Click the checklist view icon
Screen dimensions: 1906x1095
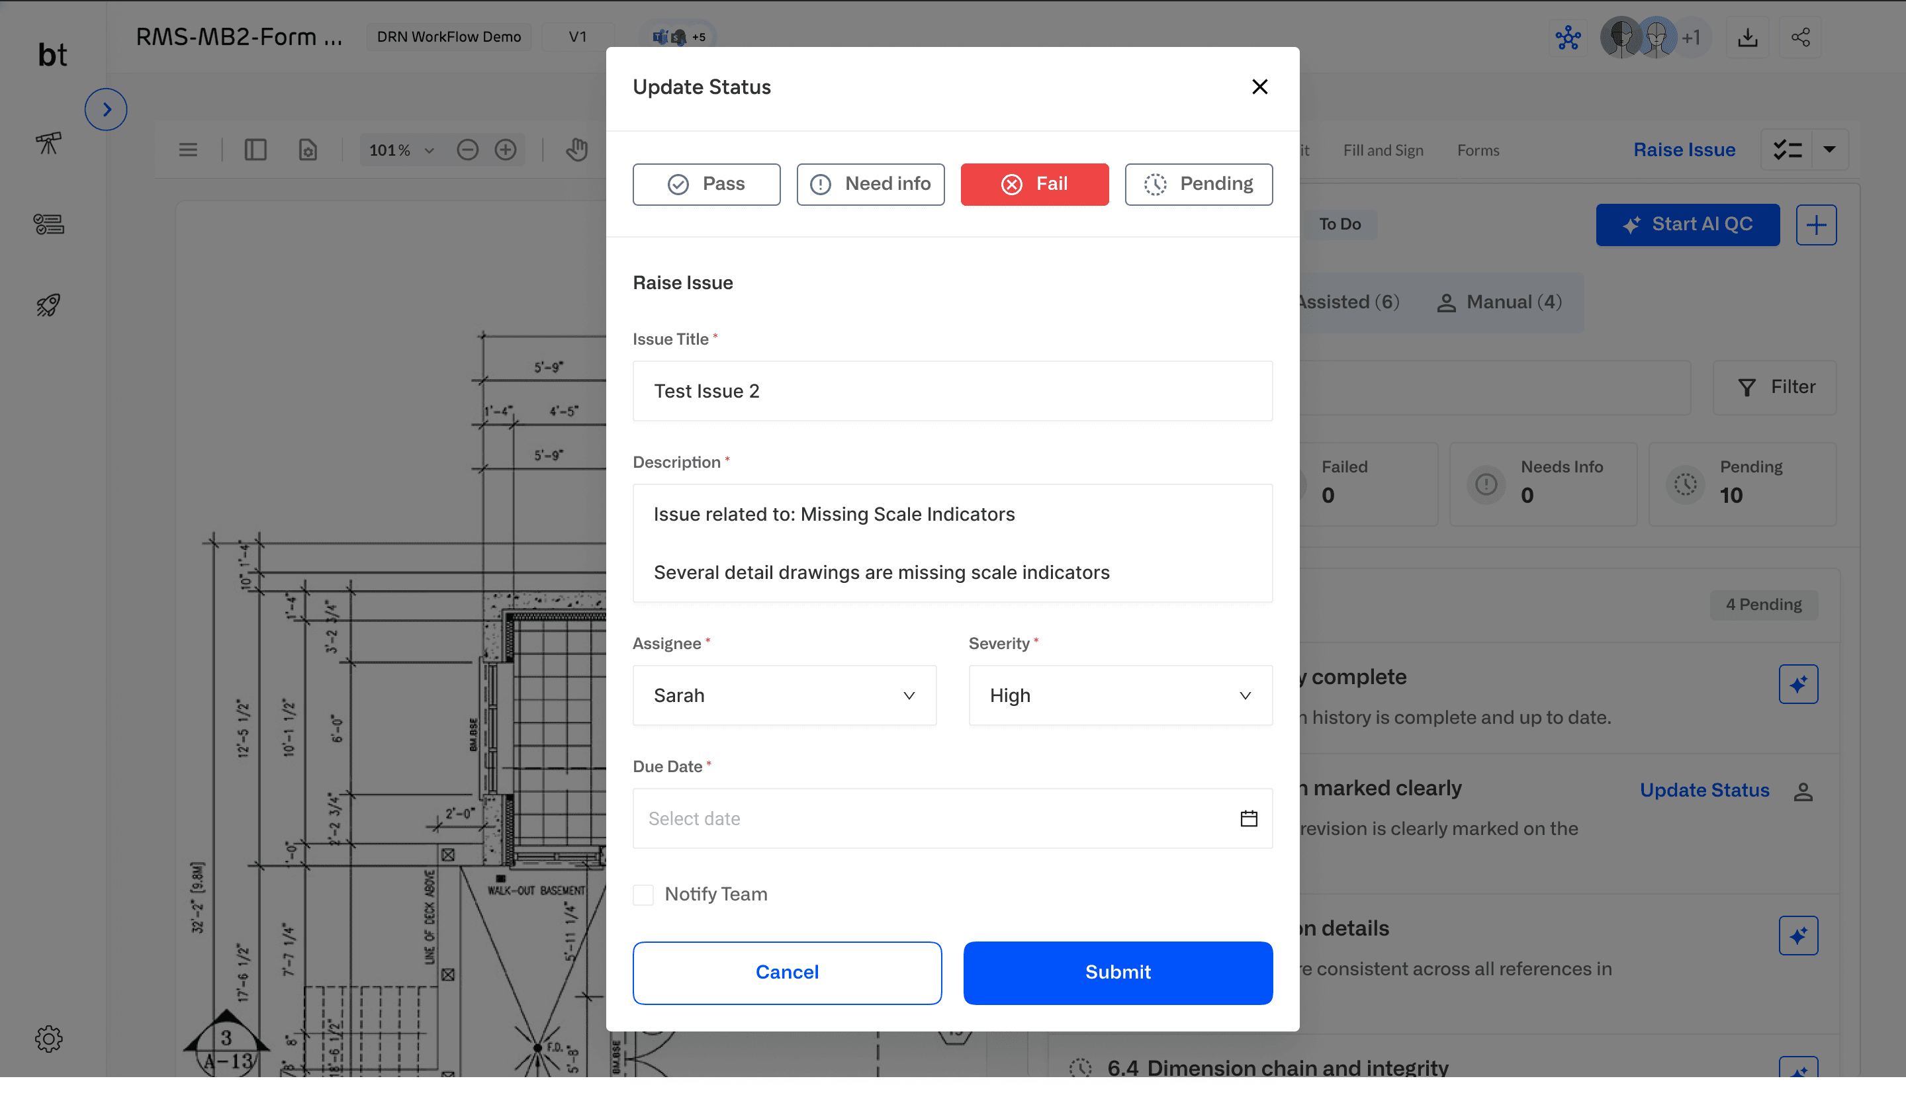(1787, 150)
